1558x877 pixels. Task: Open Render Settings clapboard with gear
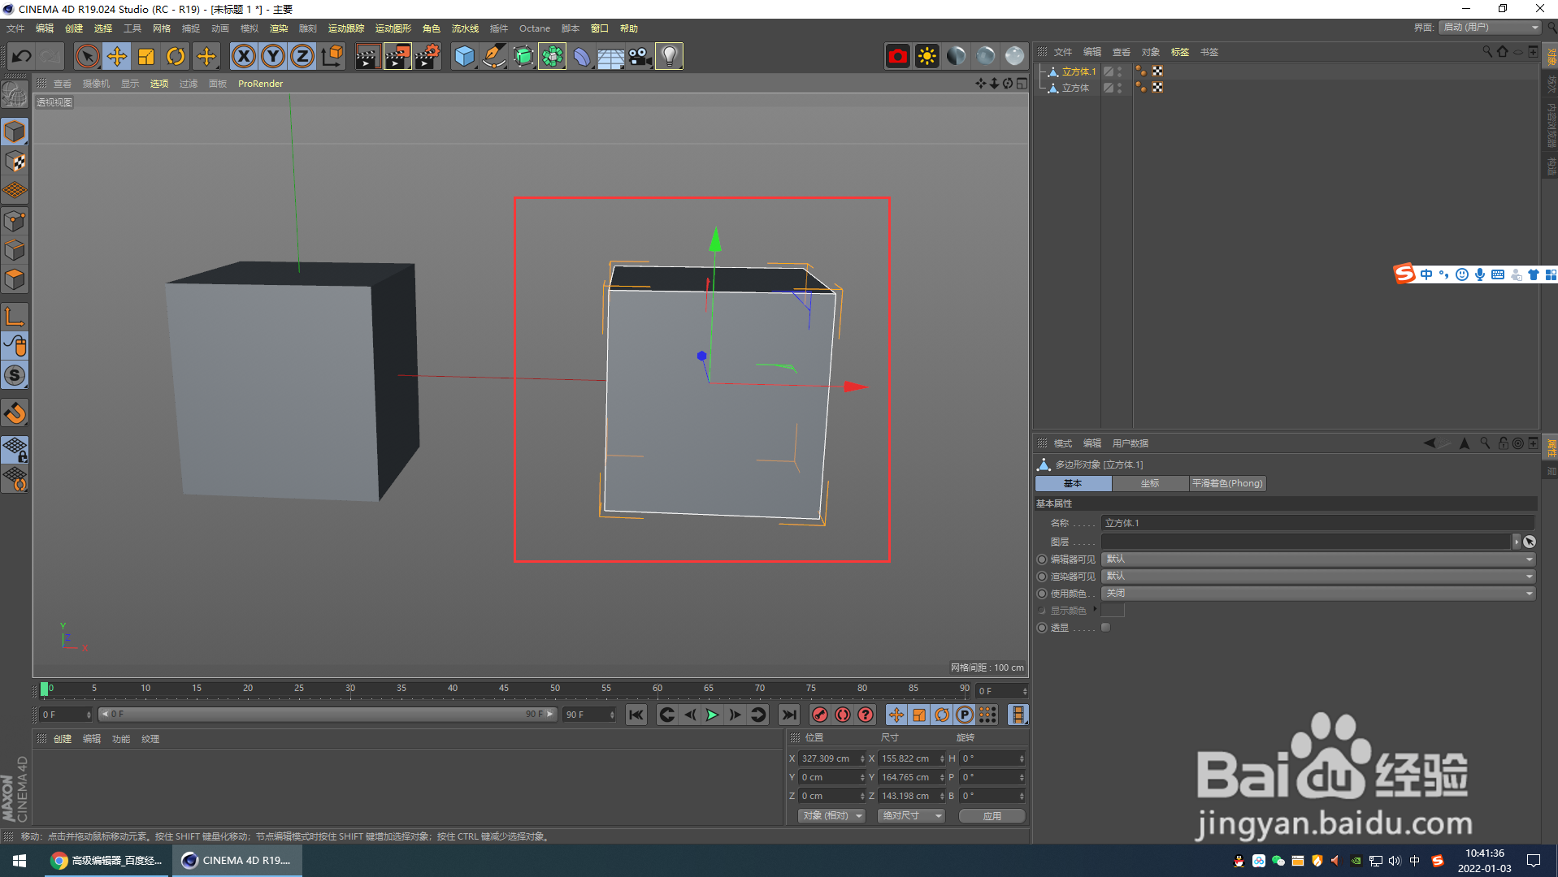pyautogui.click(x=427, y=56)
